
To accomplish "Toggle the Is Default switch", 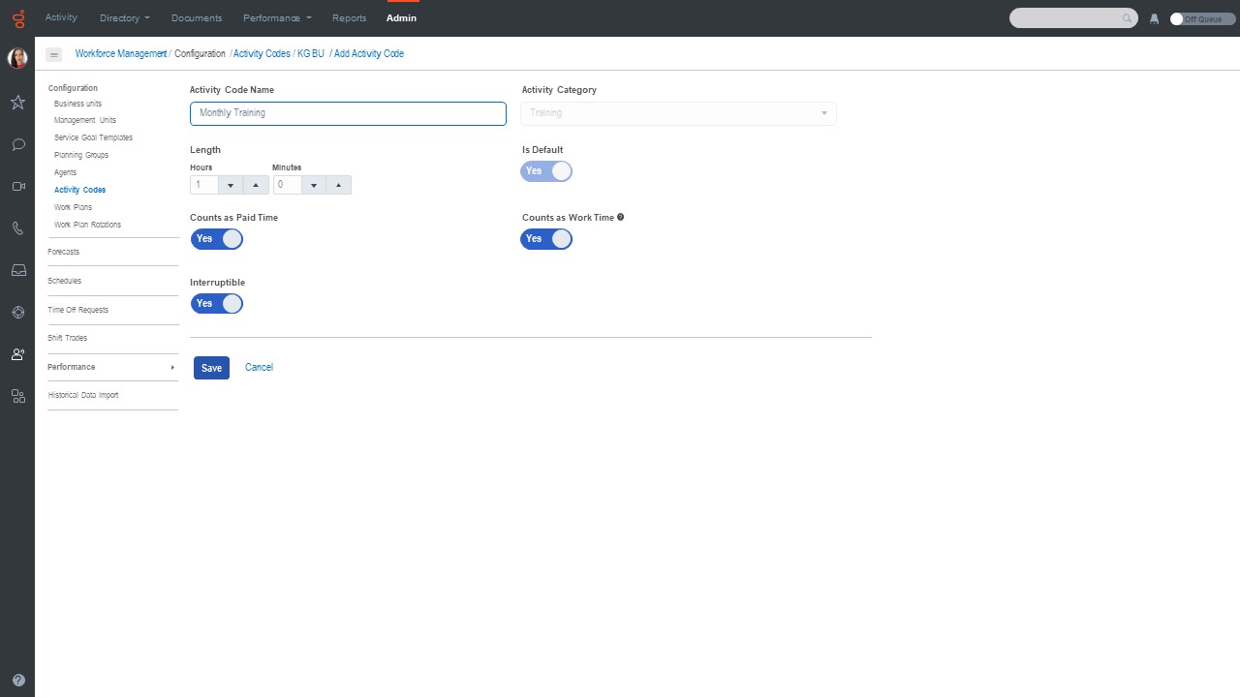I will click(x=546, y=171).
